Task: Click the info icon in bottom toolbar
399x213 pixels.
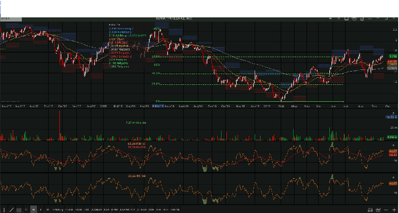Action: [4, 210]
